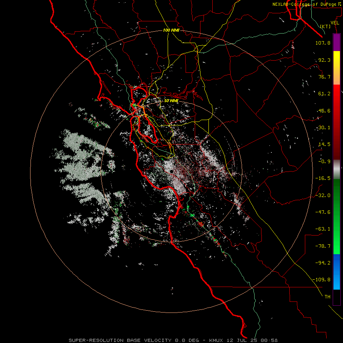
Task: Click the purple segment of the color bar
Action: pos(337,42)
